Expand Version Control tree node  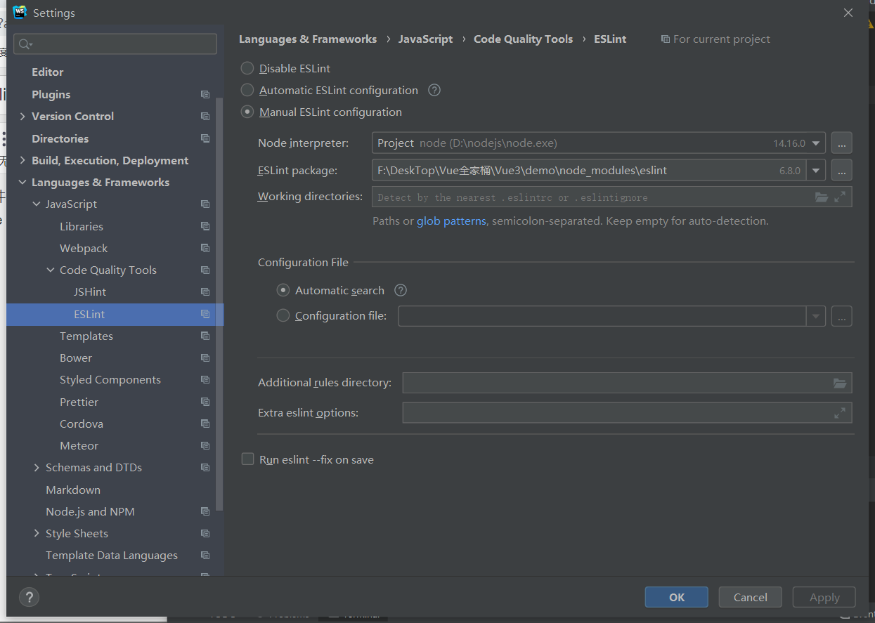pos(22,116)
